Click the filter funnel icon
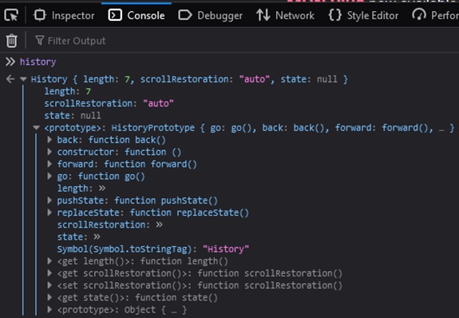The height and width of the screenshot is (318, 459). [x=40, y=40]
